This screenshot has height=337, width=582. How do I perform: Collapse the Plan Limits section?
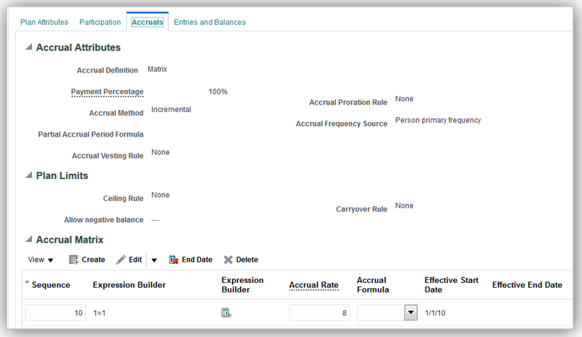click(x=29, y=175)
